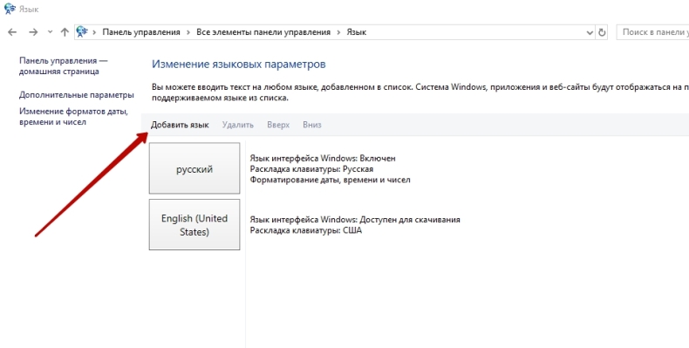The height and width of the screenshot is (348, 689).
Task: Click text Раскладка клавиатуры: Русская
Action: 311,168
